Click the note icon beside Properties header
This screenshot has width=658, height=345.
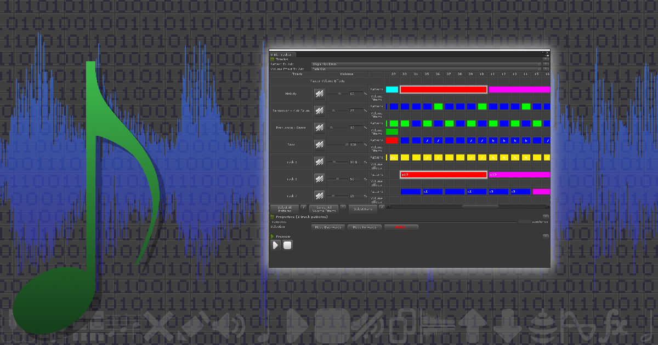[271, 217]
